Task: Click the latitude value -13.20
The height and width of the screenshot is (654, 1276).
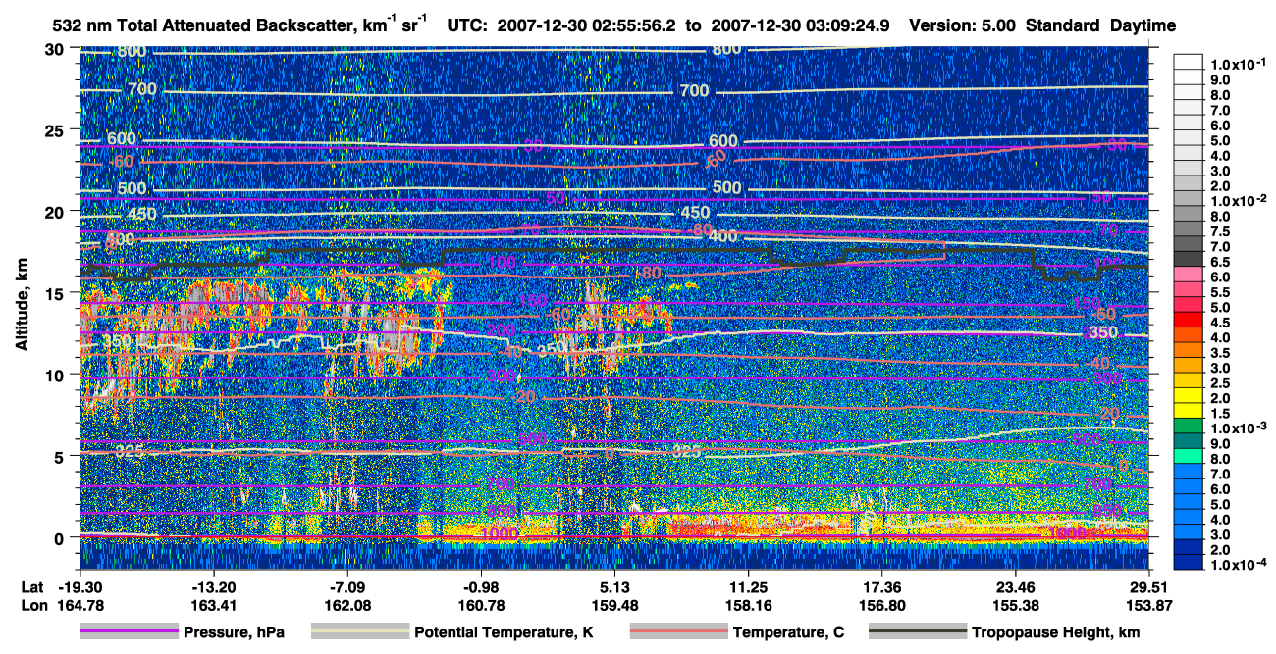Action: (x=214, y=585)
